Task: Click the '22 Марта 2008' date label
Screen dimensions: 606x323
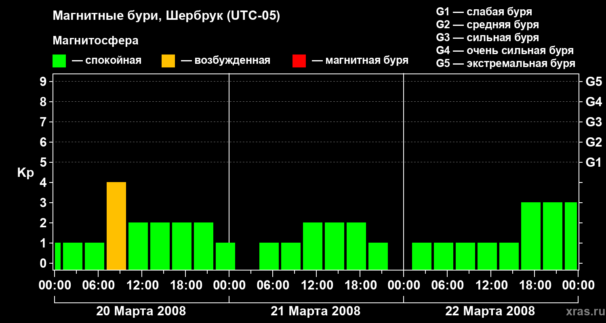Action: click(x=490, y=311)
